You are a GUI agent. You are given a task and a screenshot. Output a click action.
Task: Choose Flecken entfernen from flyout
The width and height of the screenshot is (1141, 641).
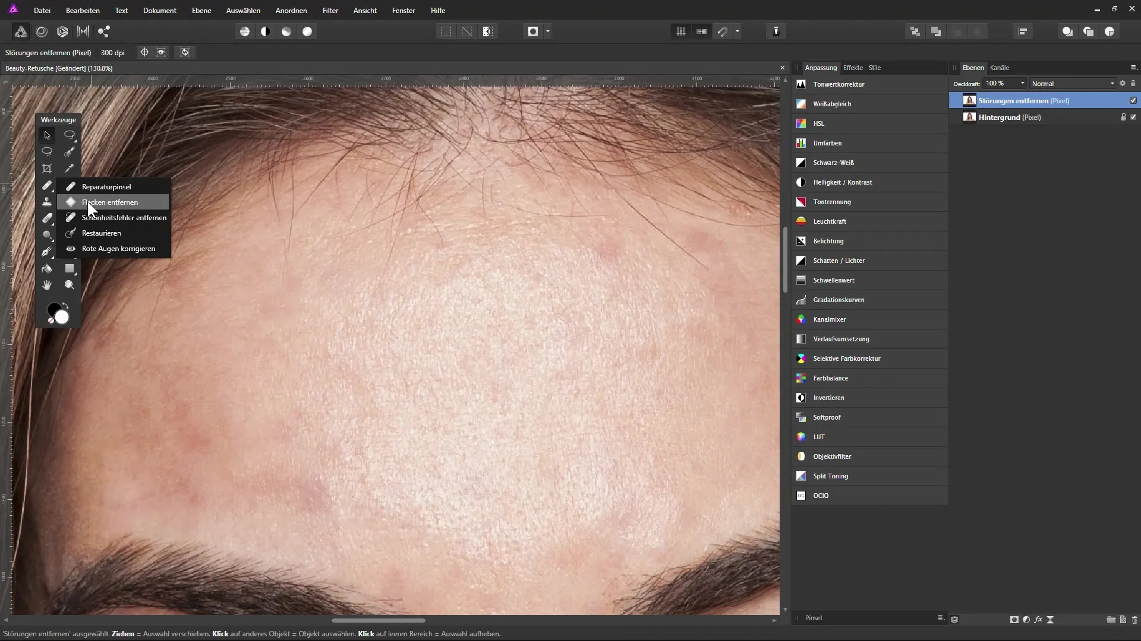[113, 202]
